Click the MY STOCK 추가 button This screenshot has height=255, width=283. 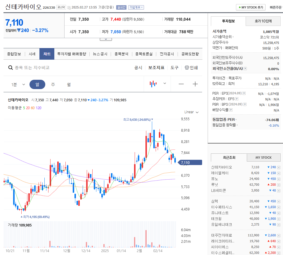(250, 7)
